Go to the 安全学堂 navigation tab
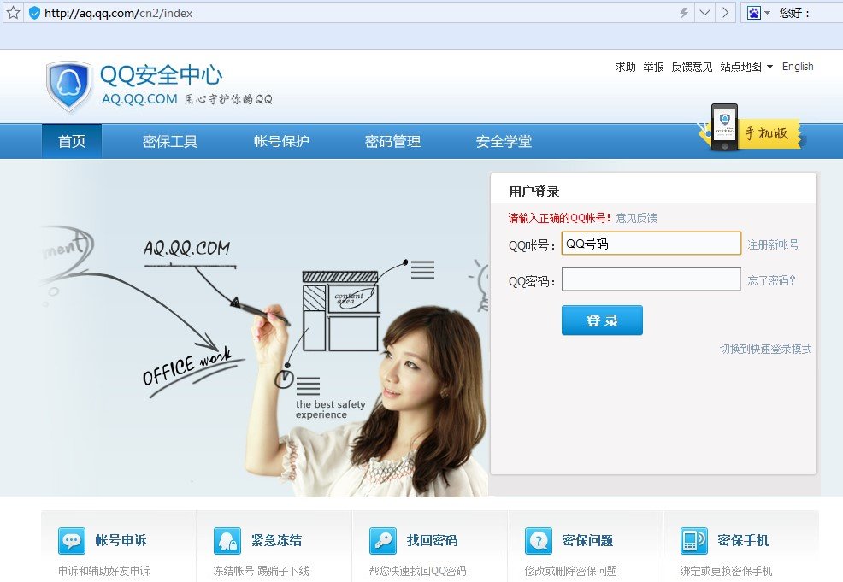 pos(504,142)
